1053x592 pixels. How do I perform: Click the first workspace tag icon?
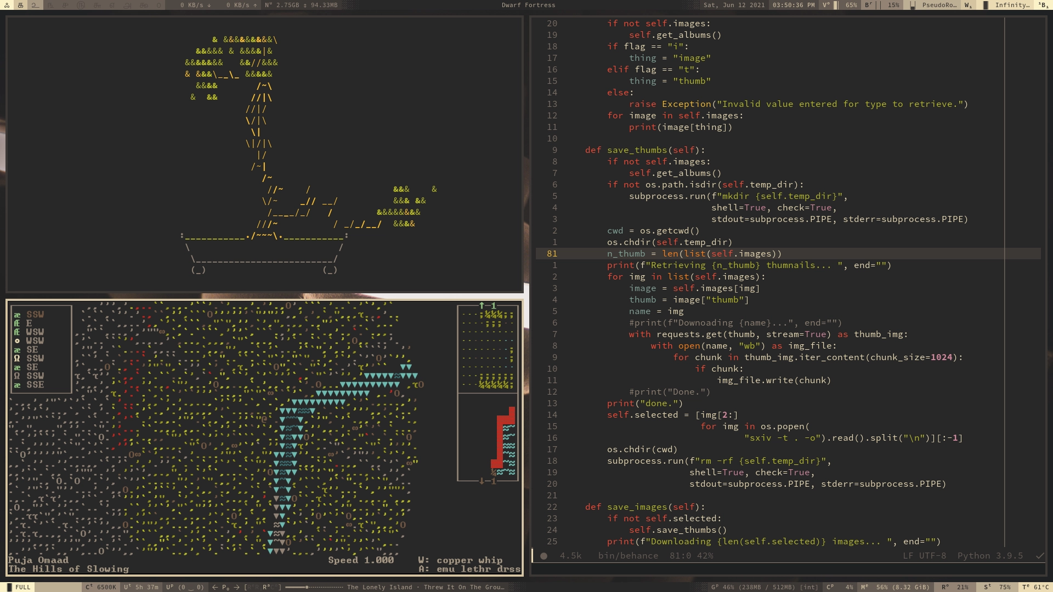point(7,5)
